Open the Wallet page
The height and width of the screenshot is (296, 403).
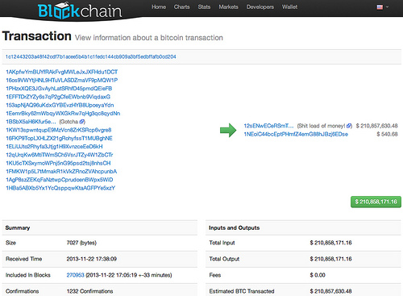coord(289,7)
